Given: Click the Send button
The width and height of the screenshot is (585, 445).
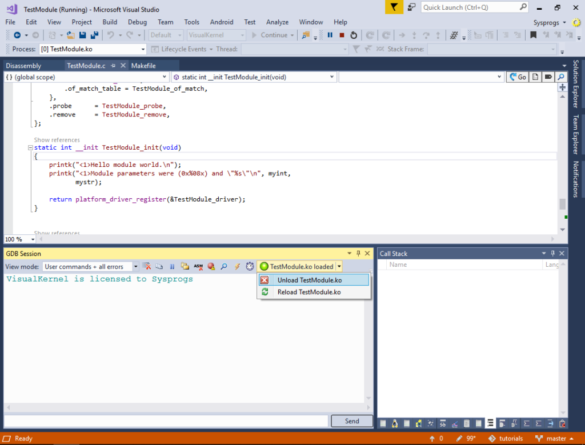Looking at the screenshot, I should click(351, 420).
